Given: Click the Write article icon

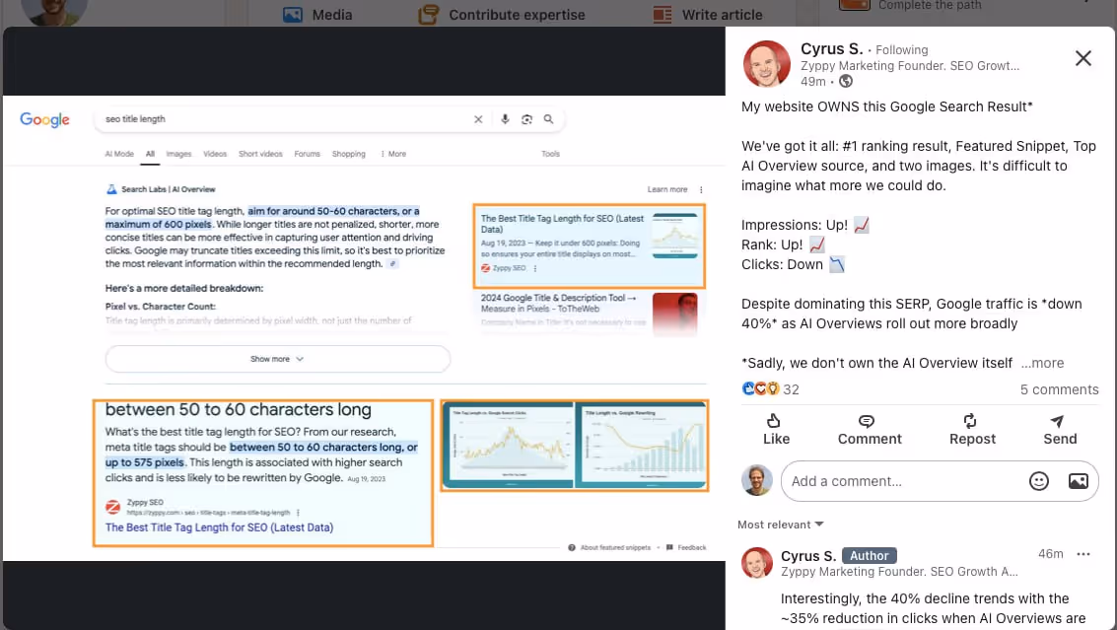Looking at the screenshot, I should [663, 14].
